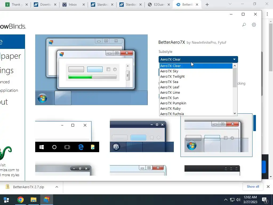Close the BetterAero browser tab
Image resolution: width=273 pixels, height=205 pixels.
(197, 5)
